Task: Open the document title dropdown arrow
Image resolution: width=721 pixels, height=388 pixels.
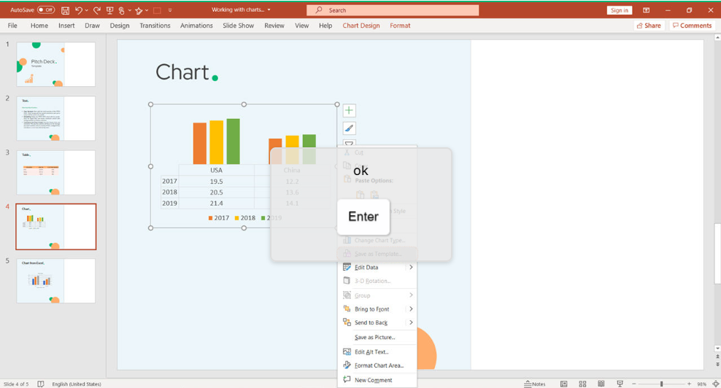Action: click(x=269, y=9)
